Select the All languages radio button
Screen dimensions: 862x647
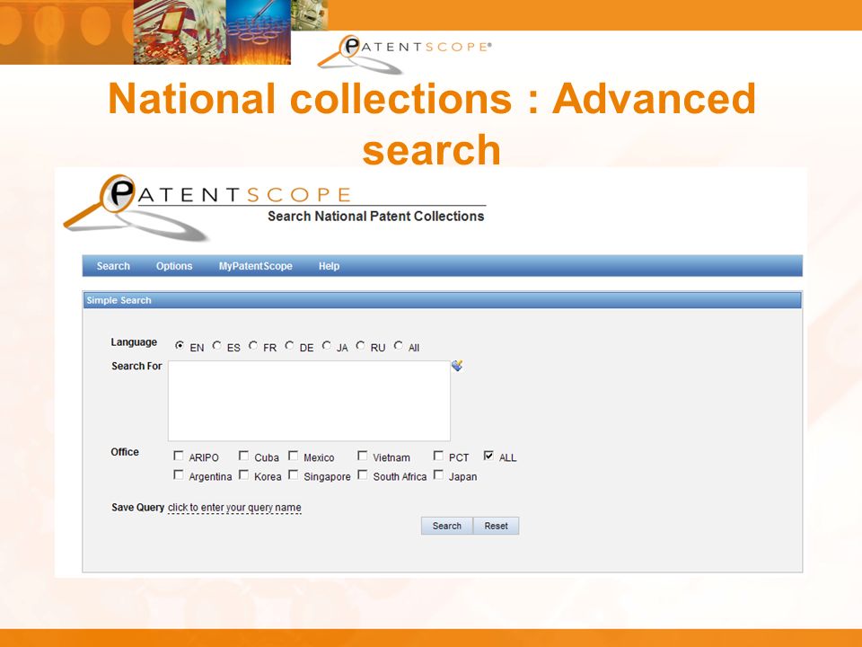398,345
